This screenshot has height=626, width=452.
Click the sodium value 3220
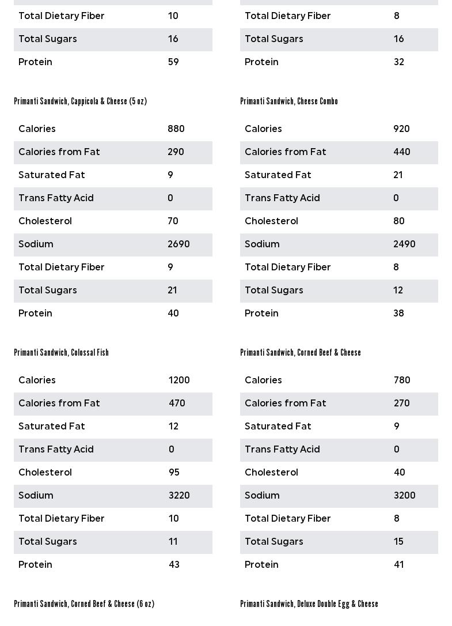point(179,496)
